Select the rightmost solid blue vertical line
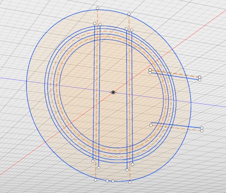The image size is (226, 193). click(x=132, y=97)
